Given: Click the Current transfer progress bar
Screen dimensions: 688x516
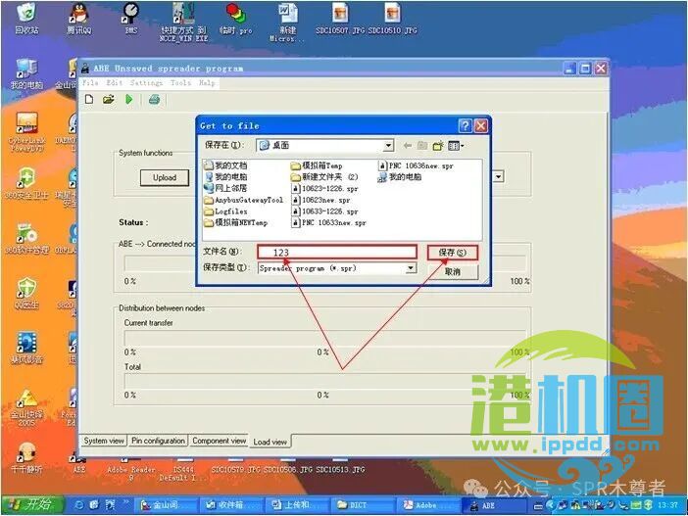Looking at the screenshot, I should [324, 338].
